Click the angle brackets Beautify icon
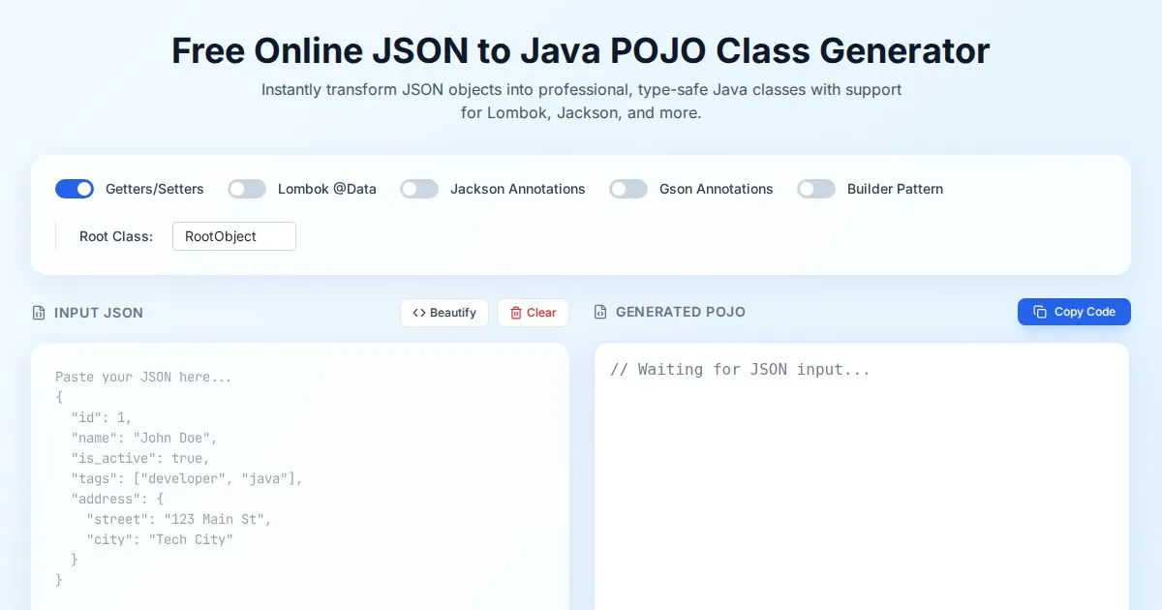 (419, 313)
